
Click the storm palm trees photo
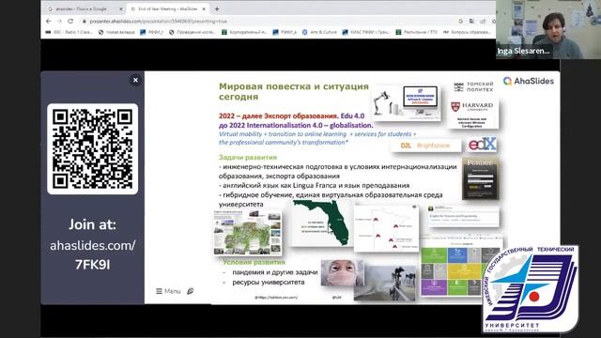[x=385, y=283]
